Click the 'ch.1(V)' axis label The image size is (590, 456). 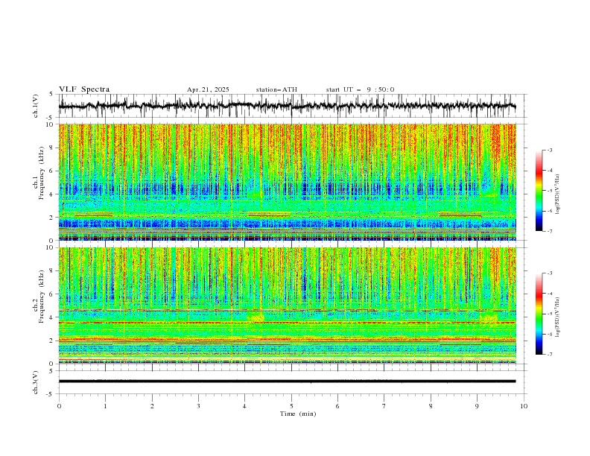coord(36,106)
